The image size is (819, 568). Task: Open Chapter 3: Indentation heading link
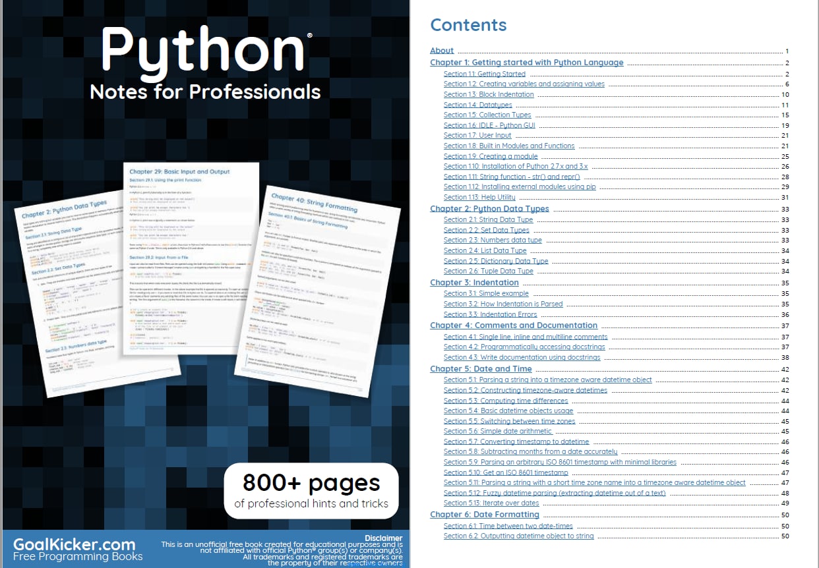[x=474, y=283]
